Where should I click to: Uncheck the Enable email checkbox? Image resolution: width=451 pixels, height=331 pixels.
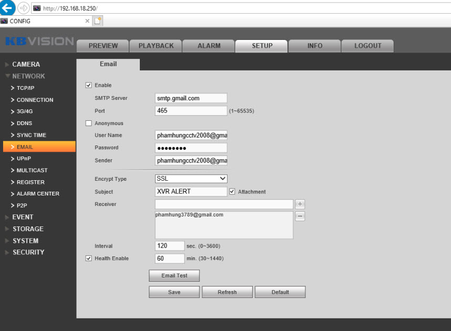(x=88, y=85)
